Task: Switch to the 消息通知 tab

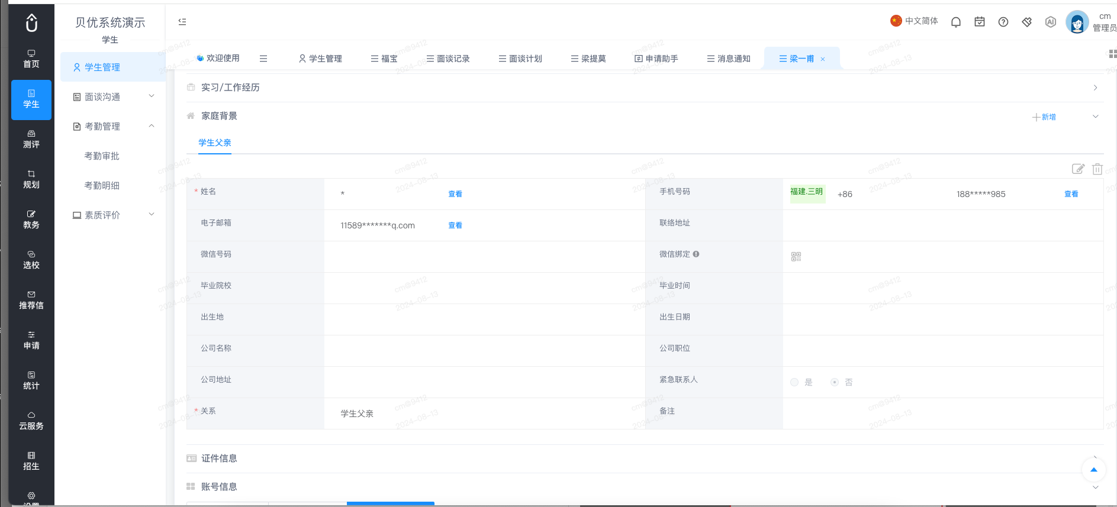Action: [729, 59]
